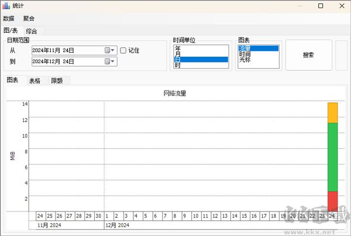Click day 30 on the date axis
The height and width of the screenshot is (236, 351).
tap(98, 216)
